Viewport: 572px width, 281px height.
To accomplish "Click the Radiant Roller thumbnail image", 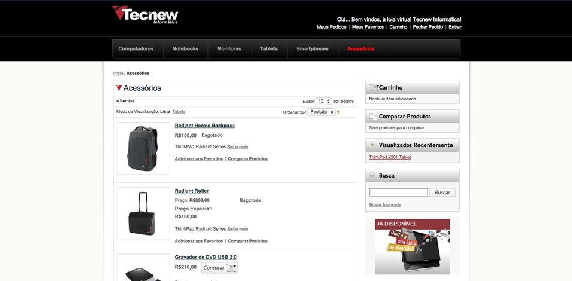I will coord(144,213).
